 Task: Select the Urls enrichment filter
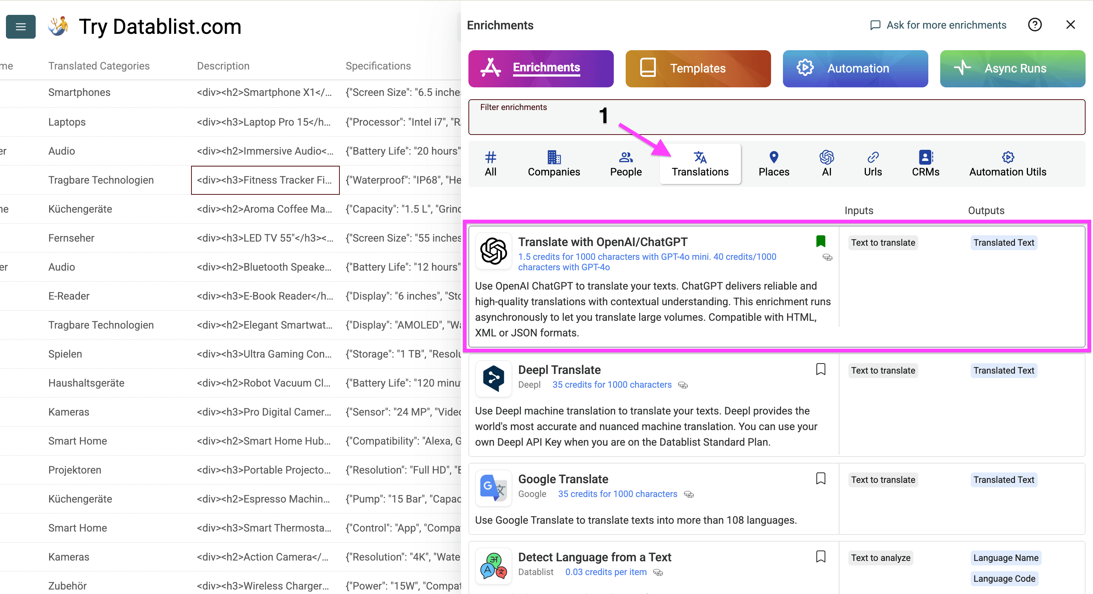(873, 163)
